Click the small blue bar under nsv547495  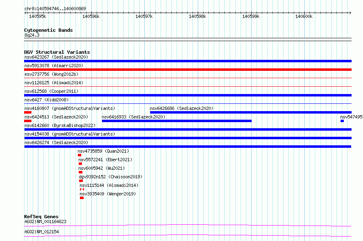342,121
